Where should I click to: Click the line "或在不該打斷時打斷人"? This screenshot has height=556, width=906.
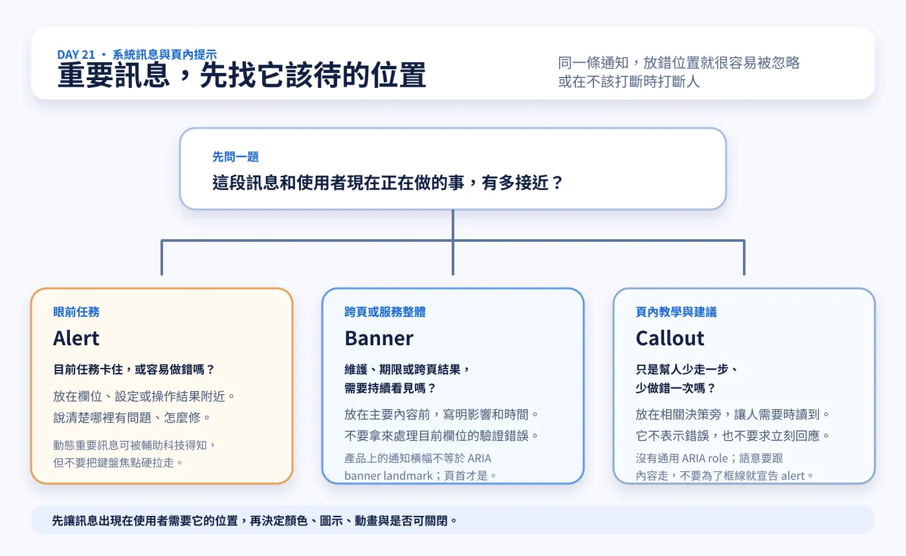click(629, 82)
